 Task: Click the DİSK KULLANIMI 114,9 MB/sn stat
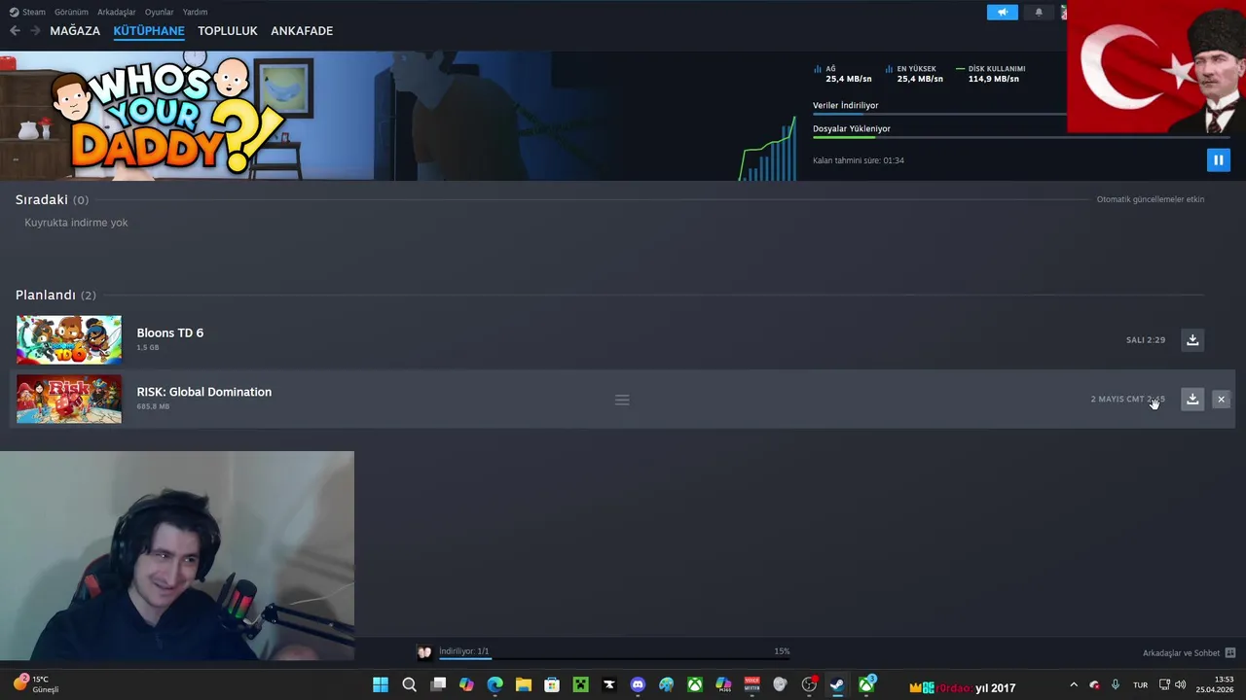(991, 74)
